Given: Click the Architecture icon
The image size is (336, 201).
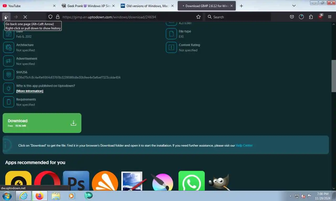Looking at the screenshot, I should pyautogui.click(x=9, y=47).
